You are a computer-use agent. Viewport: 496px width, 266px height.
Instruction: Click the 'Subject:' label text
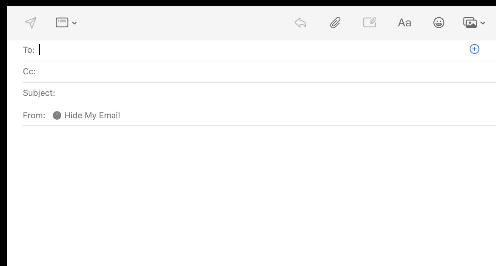click(x=39, y=93)
